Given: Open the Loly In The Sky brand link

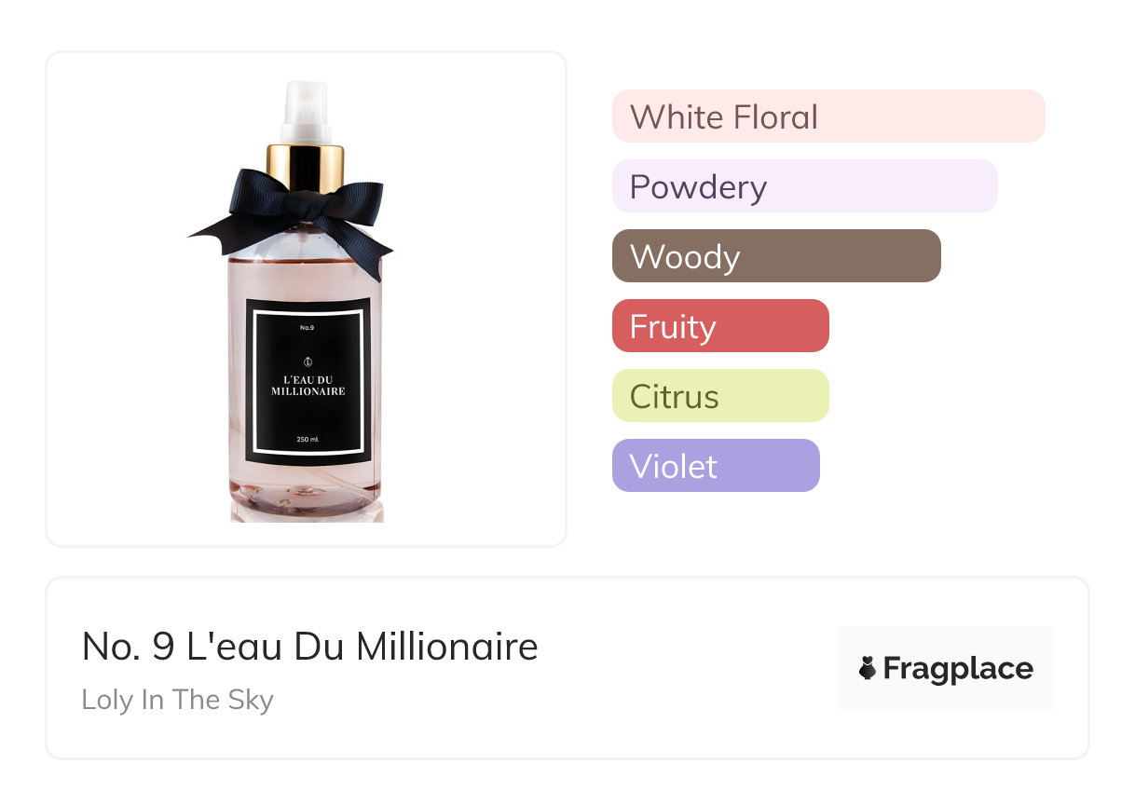Looking at the screenshot, I should point(177,700).
